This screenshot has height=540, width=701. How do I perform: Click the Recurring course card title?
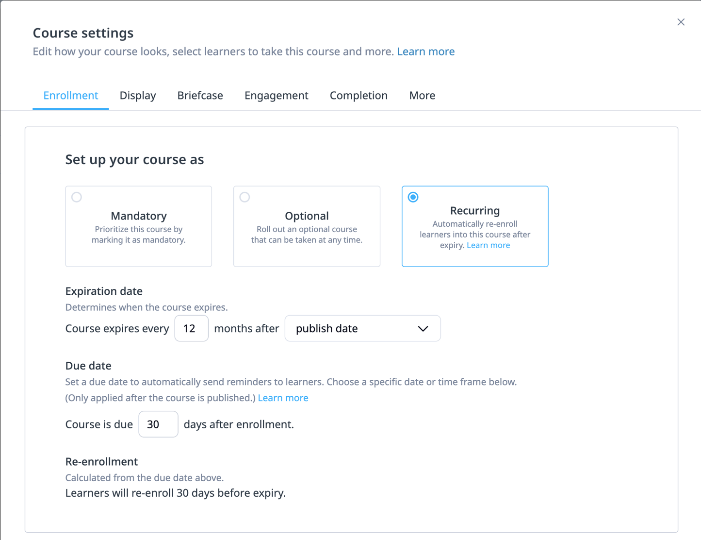tap(474, 211)
